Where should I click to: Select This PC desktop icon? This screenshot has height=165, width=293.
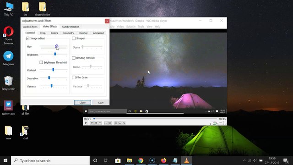pyautogui.click(x=9, y=9)
